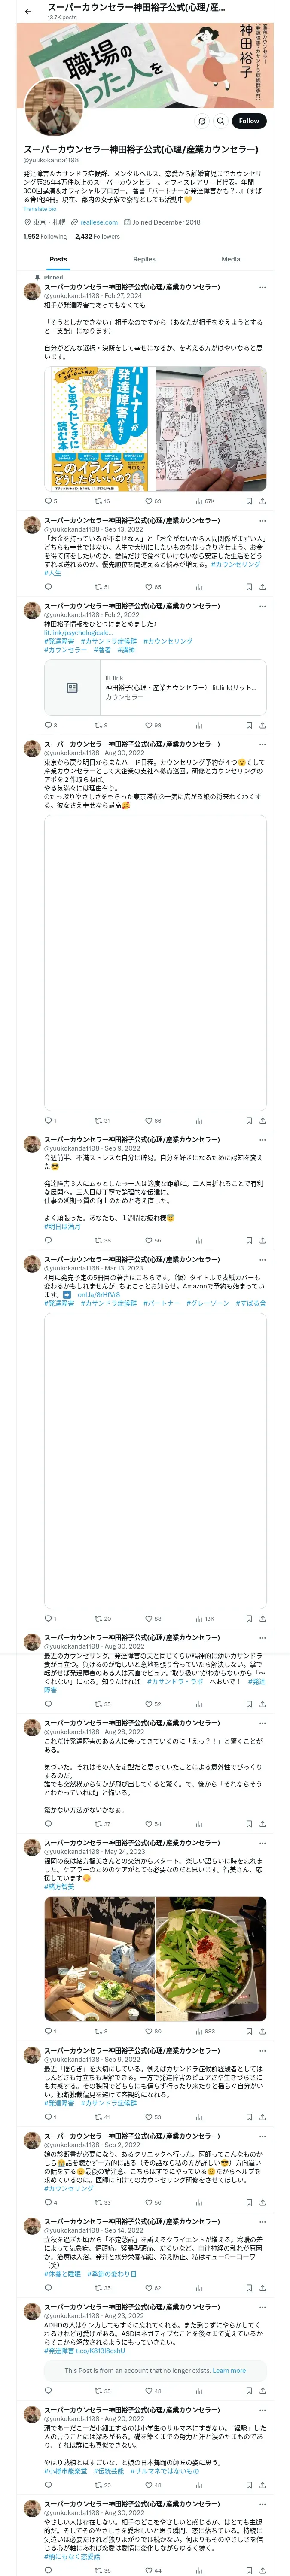Open more options on the Sep 13, 2022 post
Screen dimensions: 290x2576
(x=262, y=521)
